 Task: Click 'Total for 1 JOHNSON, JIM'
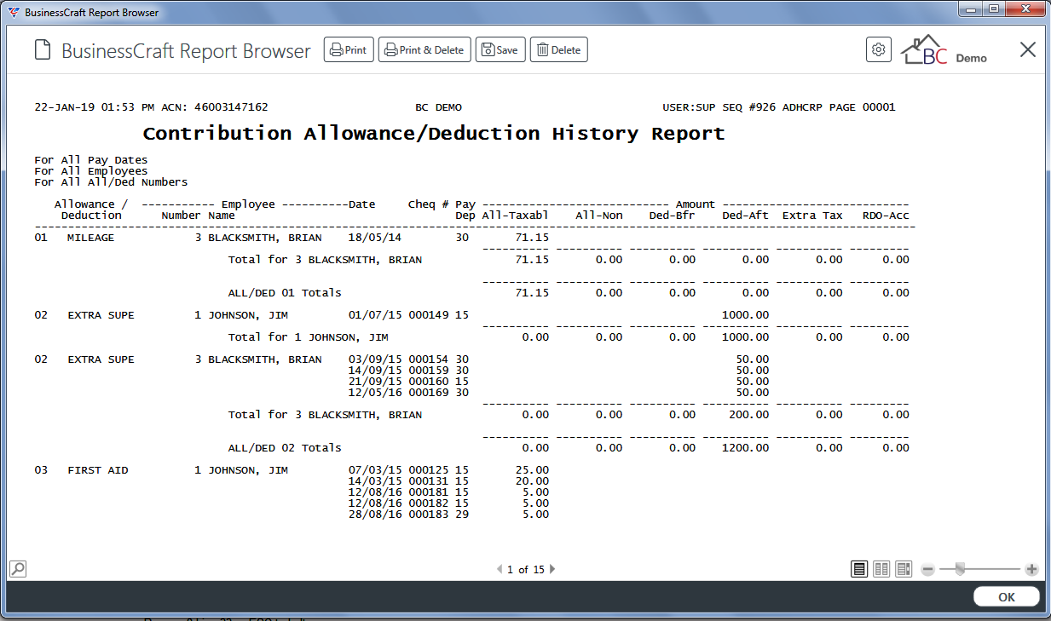pos(309,337)
